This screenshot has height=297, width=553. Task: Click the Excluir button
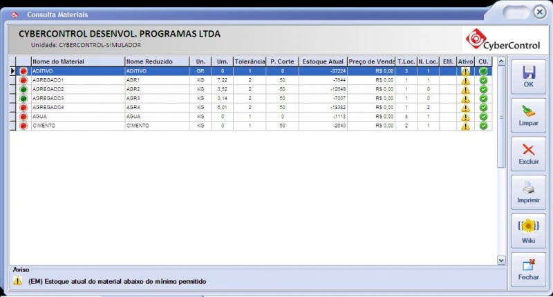pyautogui.click(x=528, y=153)
